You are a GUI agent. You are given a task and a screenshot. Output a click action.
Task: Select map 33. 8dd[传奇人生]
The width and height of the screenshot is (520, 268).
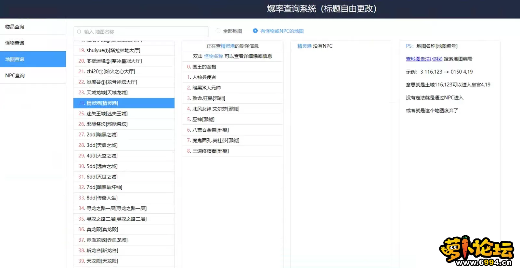[124, 198]
